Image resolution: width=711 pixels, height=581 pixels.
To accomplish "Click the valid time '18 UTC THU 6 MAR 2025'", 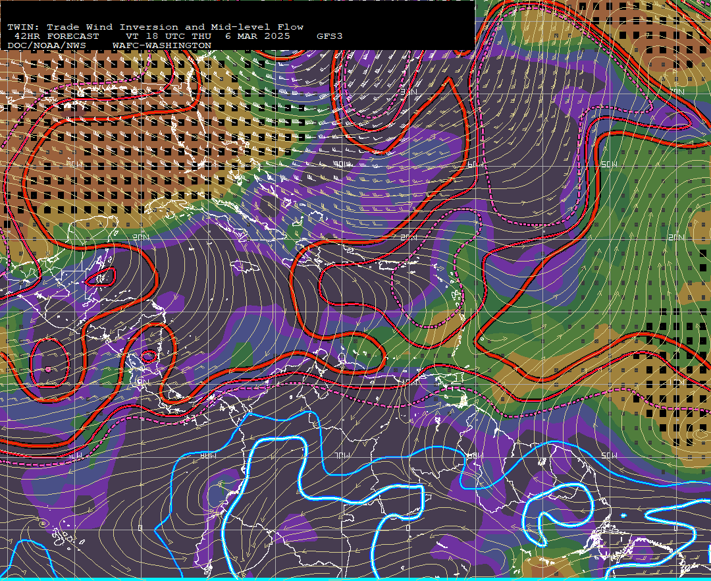I will [218, 36].
